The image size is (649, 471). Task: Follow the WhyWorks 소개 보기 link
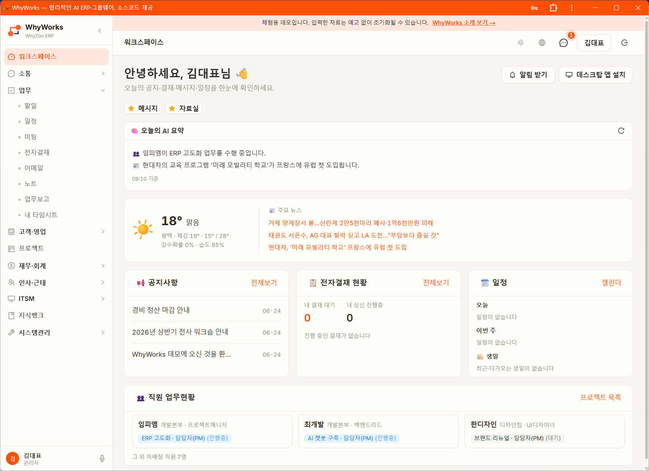tap(464, 23)
